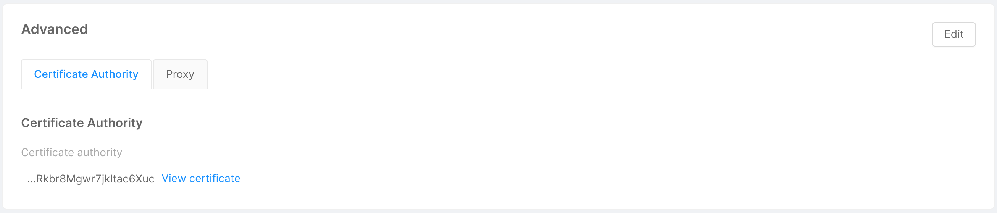Image resolution: width=997 pixels, height=213 pixels.
Task: Click the bold Certificate Authority subheading
Action: tap(82, 123)
